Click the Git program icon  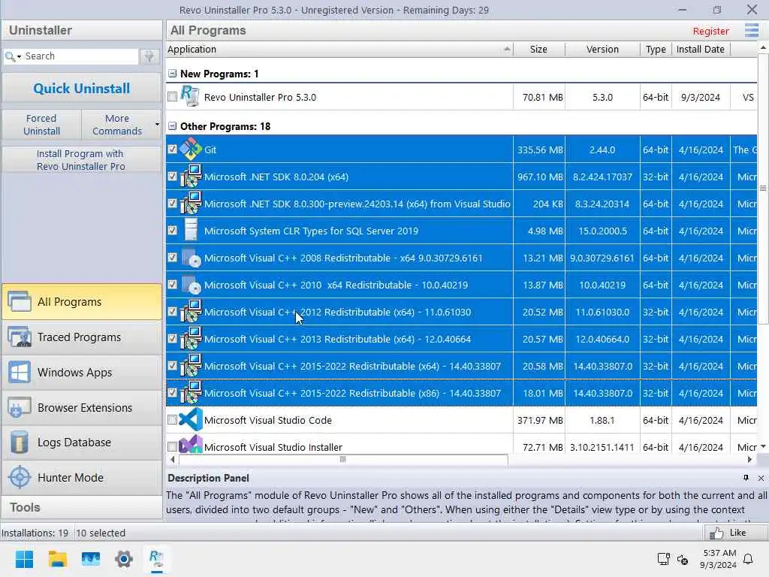(190, 150)
